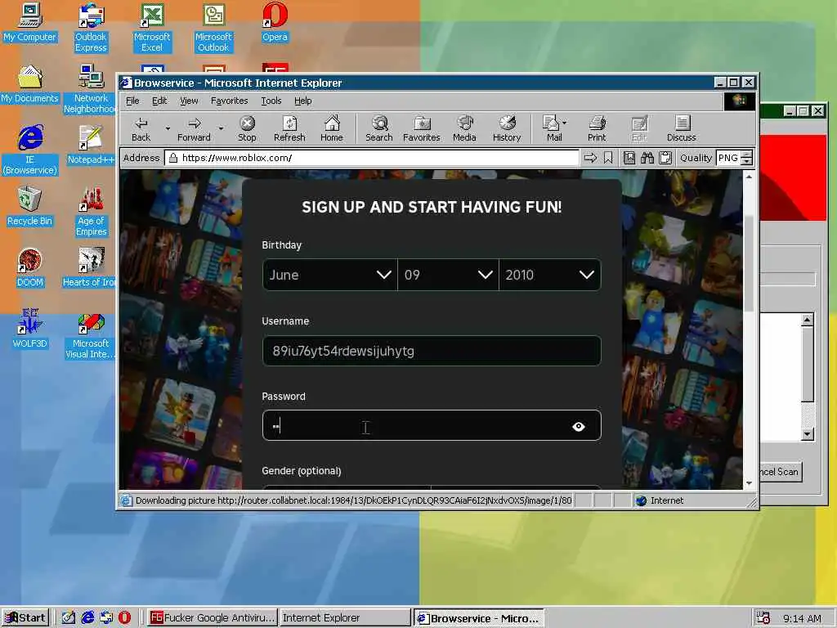
Task: Refresh the Roblox page
Action: pos(289,129)
